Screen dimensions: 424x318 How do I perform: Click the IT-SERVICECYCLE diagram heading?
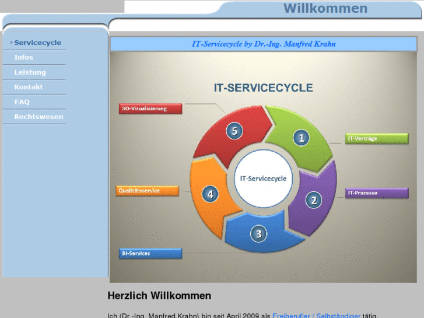point(264,88)
